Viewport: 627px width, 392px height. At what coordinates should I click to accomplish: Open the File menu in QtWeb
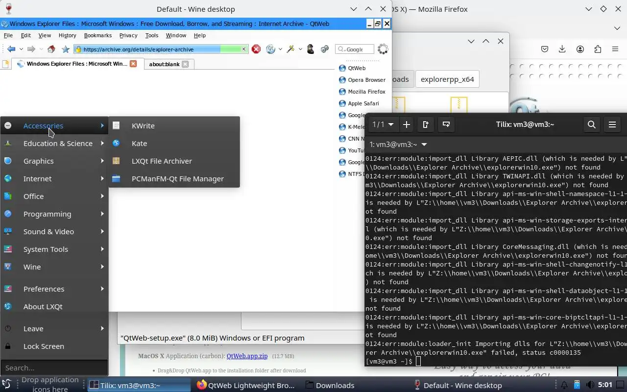pos(8,35)
